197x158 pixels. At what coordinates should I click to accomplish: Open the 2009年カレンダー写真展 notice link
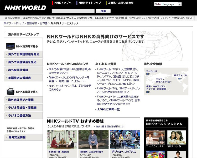69,79
